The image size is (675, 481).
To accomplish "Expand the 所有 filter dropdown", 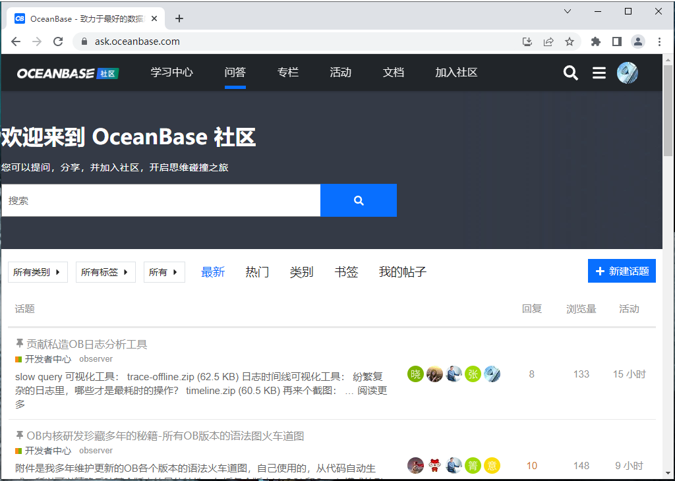I will 164,272.
